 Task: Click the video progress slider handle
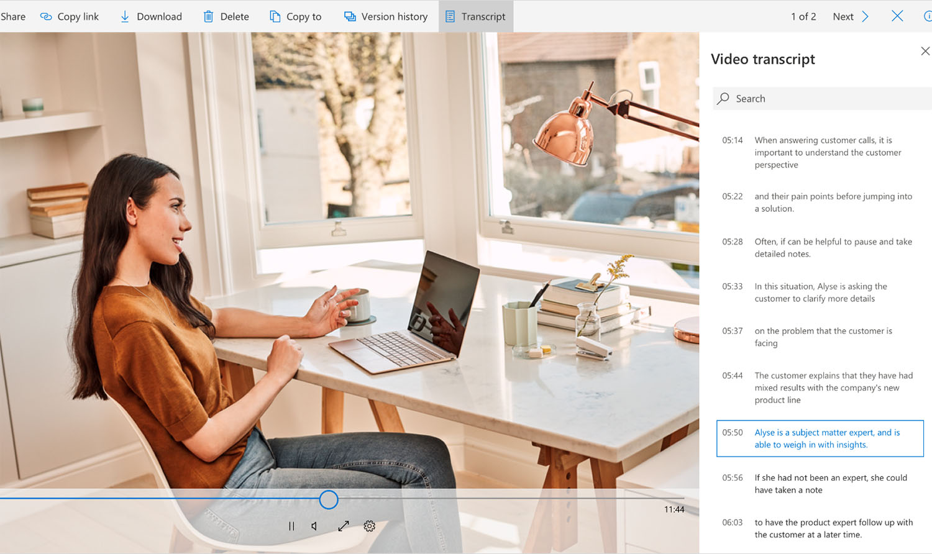pyautogui.click(x=329, y=499)
